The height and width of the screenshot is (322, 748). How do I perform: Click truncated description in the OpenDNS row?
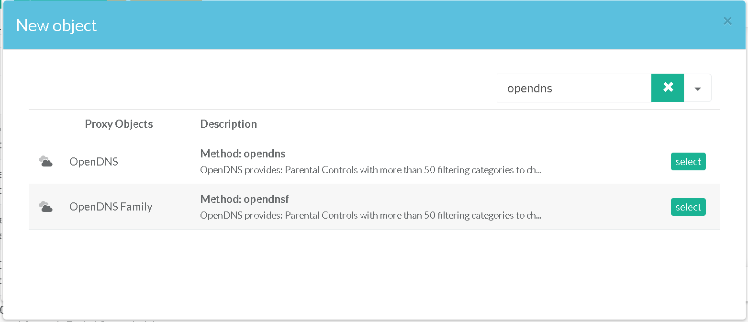(x=370, y=170)
